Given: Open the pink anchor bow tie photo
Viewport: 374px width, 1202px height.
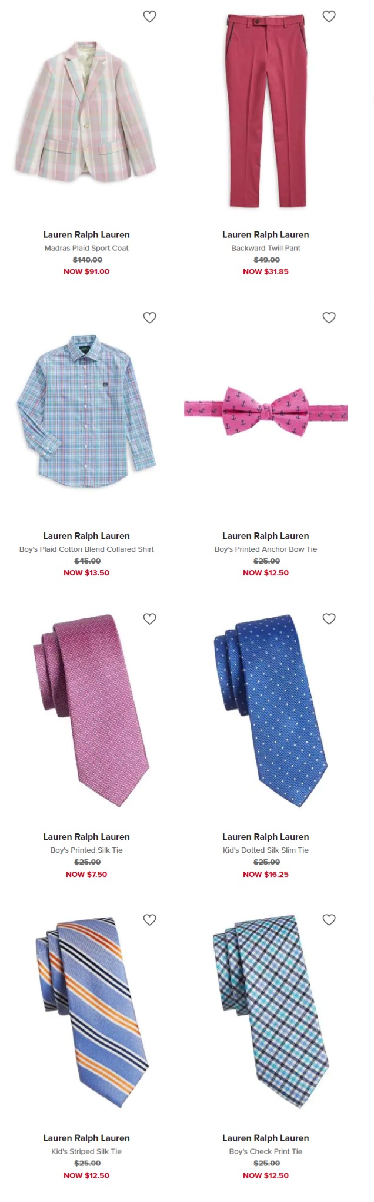Looking at the screenshot, I should click(x=266, y=412).
